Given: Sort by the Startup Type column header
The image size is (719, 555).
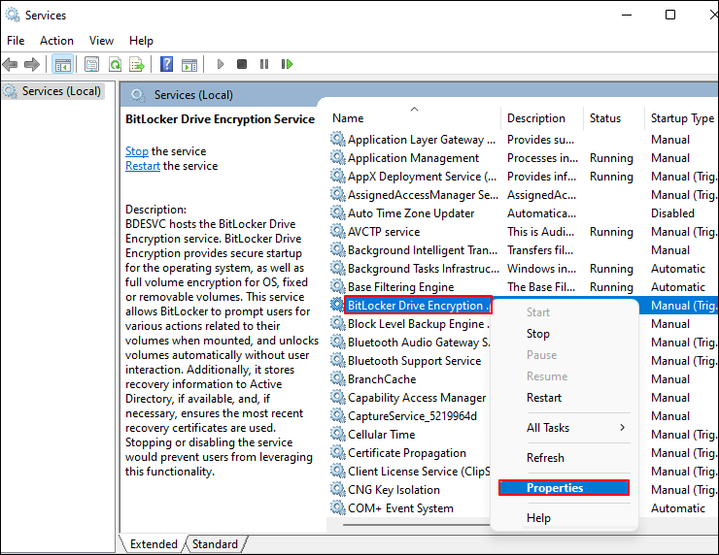Looking at the screenshot, I should (681, 118).
